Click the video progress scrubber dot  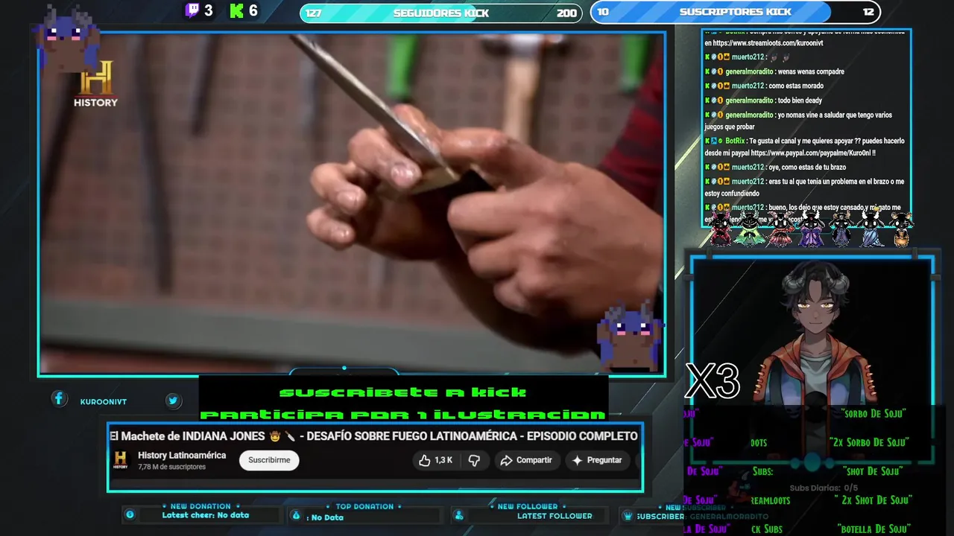[344, 368]
